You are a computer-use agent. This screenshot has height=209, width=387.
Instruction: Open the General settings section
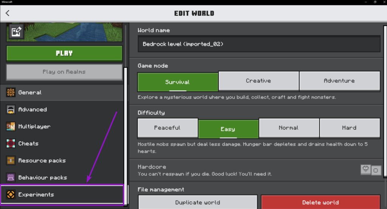click(x=62, y=92)
